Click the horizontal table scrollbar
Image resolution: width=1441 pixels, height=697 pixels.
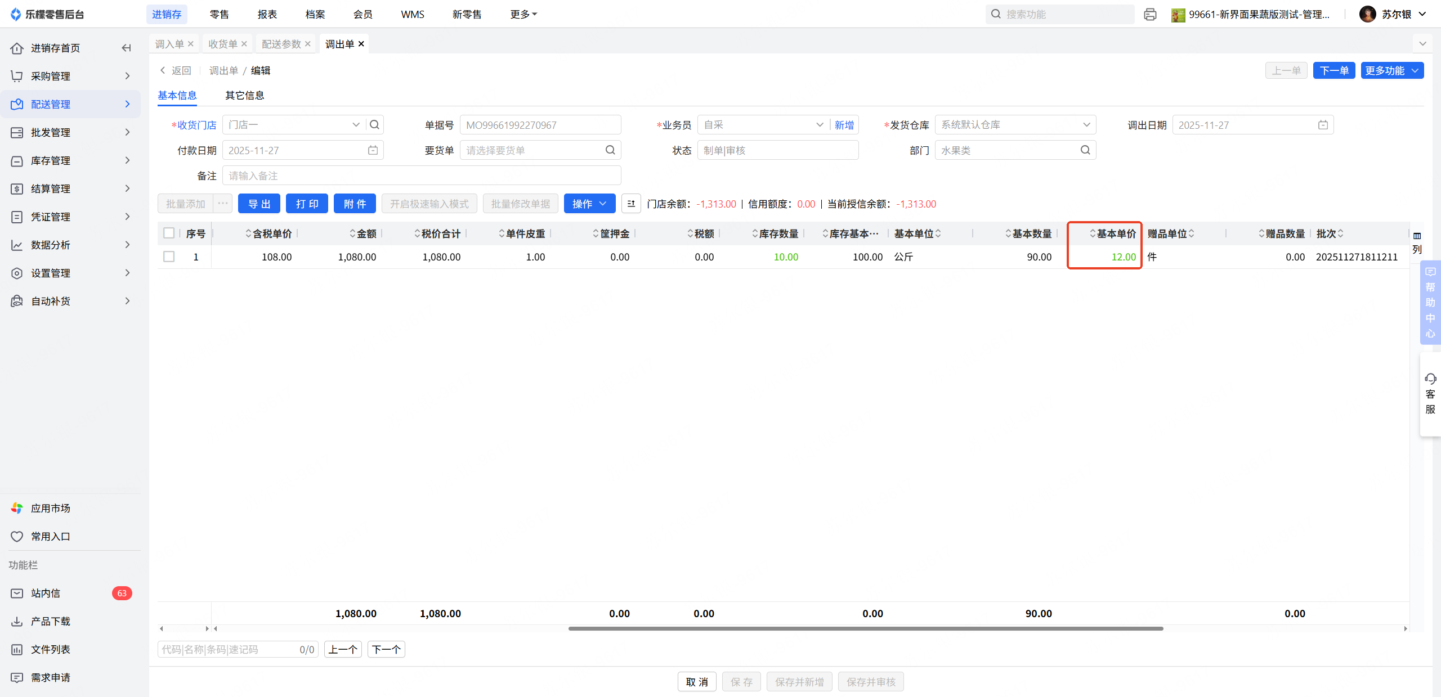[x=865, y=628]
